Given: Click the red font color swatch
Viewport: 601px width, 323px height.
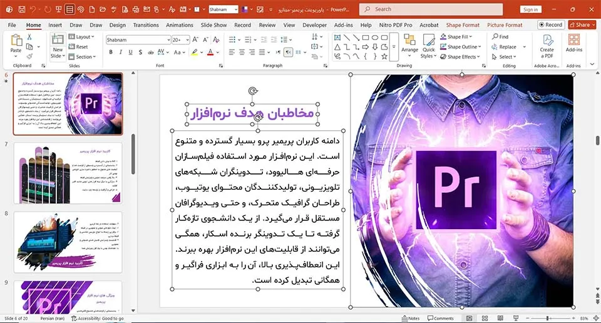Looking at the screenshot, I should coord(210,52).
